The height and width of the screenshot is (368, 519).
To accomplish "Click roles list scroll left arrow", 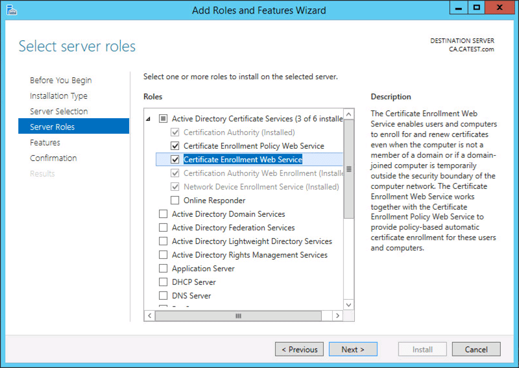I will (150, 315).
